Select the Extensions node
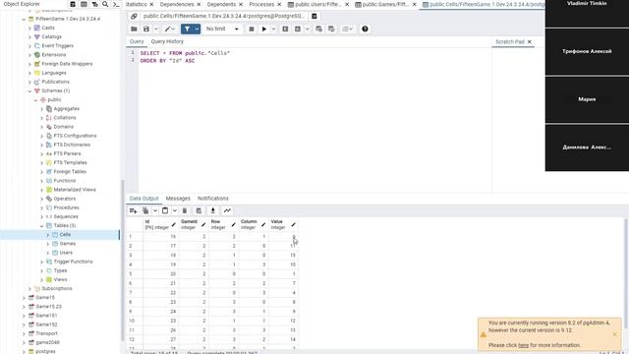 54,55
